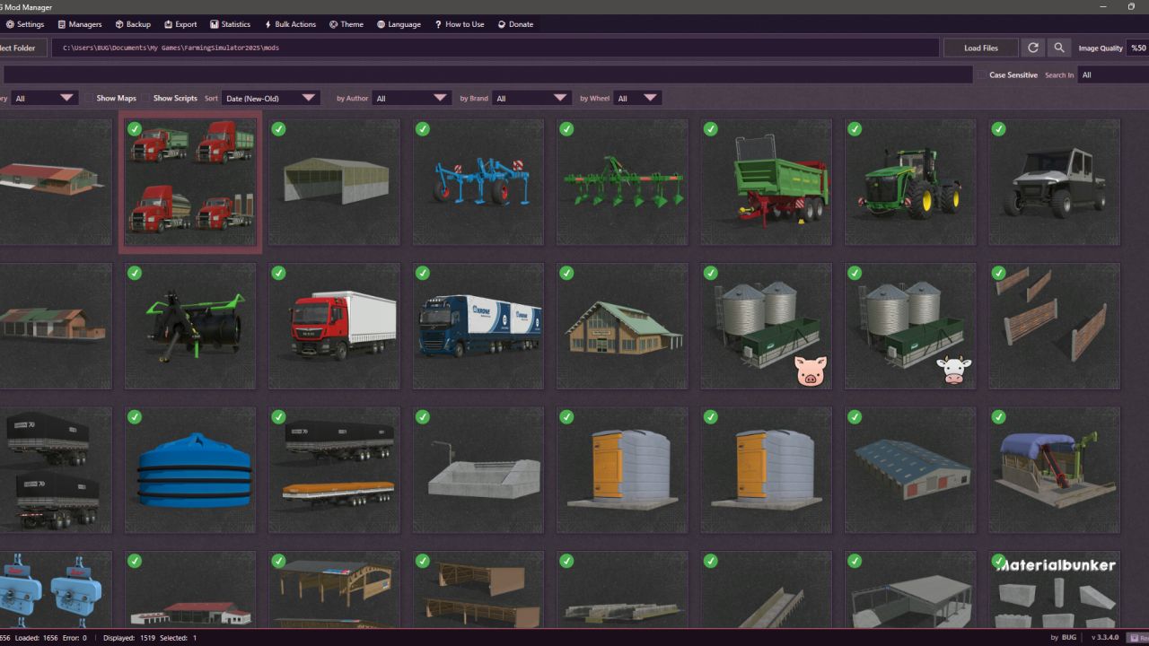Enable the Show Scripts checkbox

tap(145, 98)
